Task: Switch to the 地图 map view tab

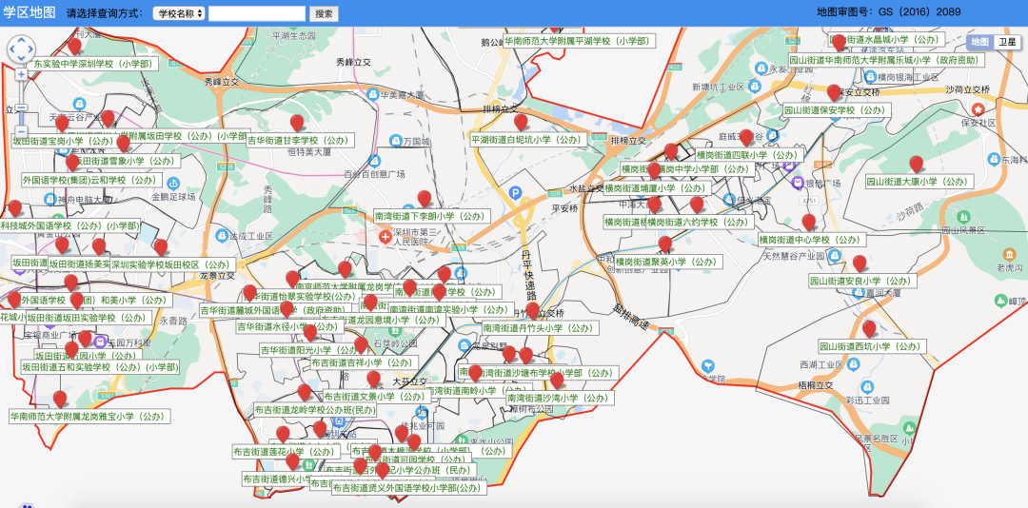Action: pos(980,42)
